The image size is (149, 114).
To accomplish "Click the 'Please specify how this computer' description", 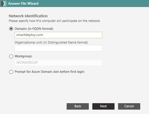I will pyautogui.click(x=55, y=21).
